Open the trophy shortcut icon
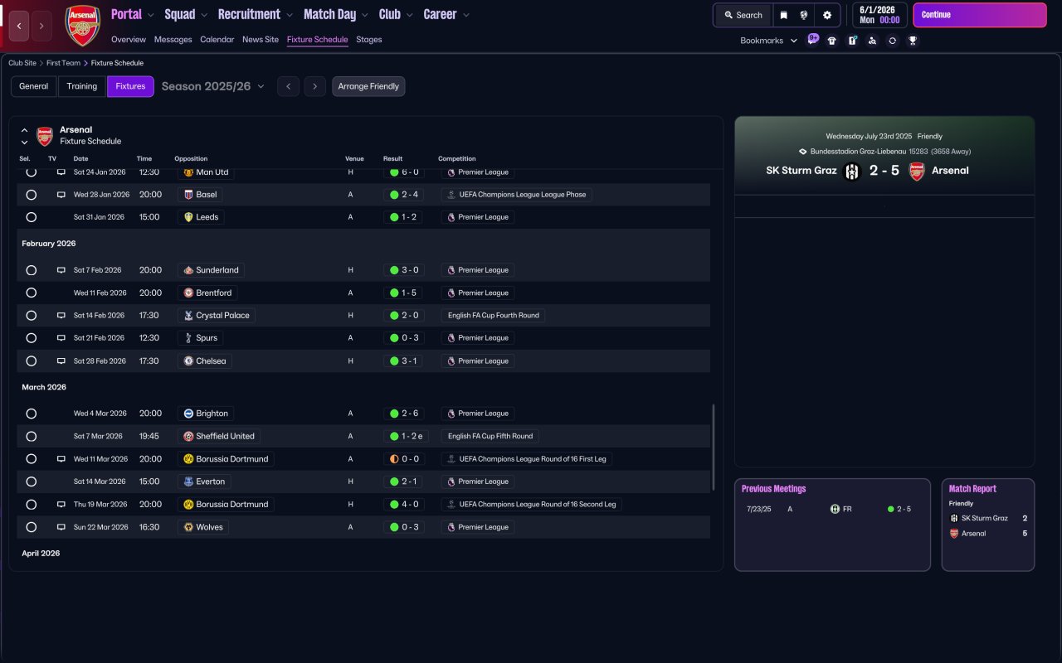 (x=913, y=41)
